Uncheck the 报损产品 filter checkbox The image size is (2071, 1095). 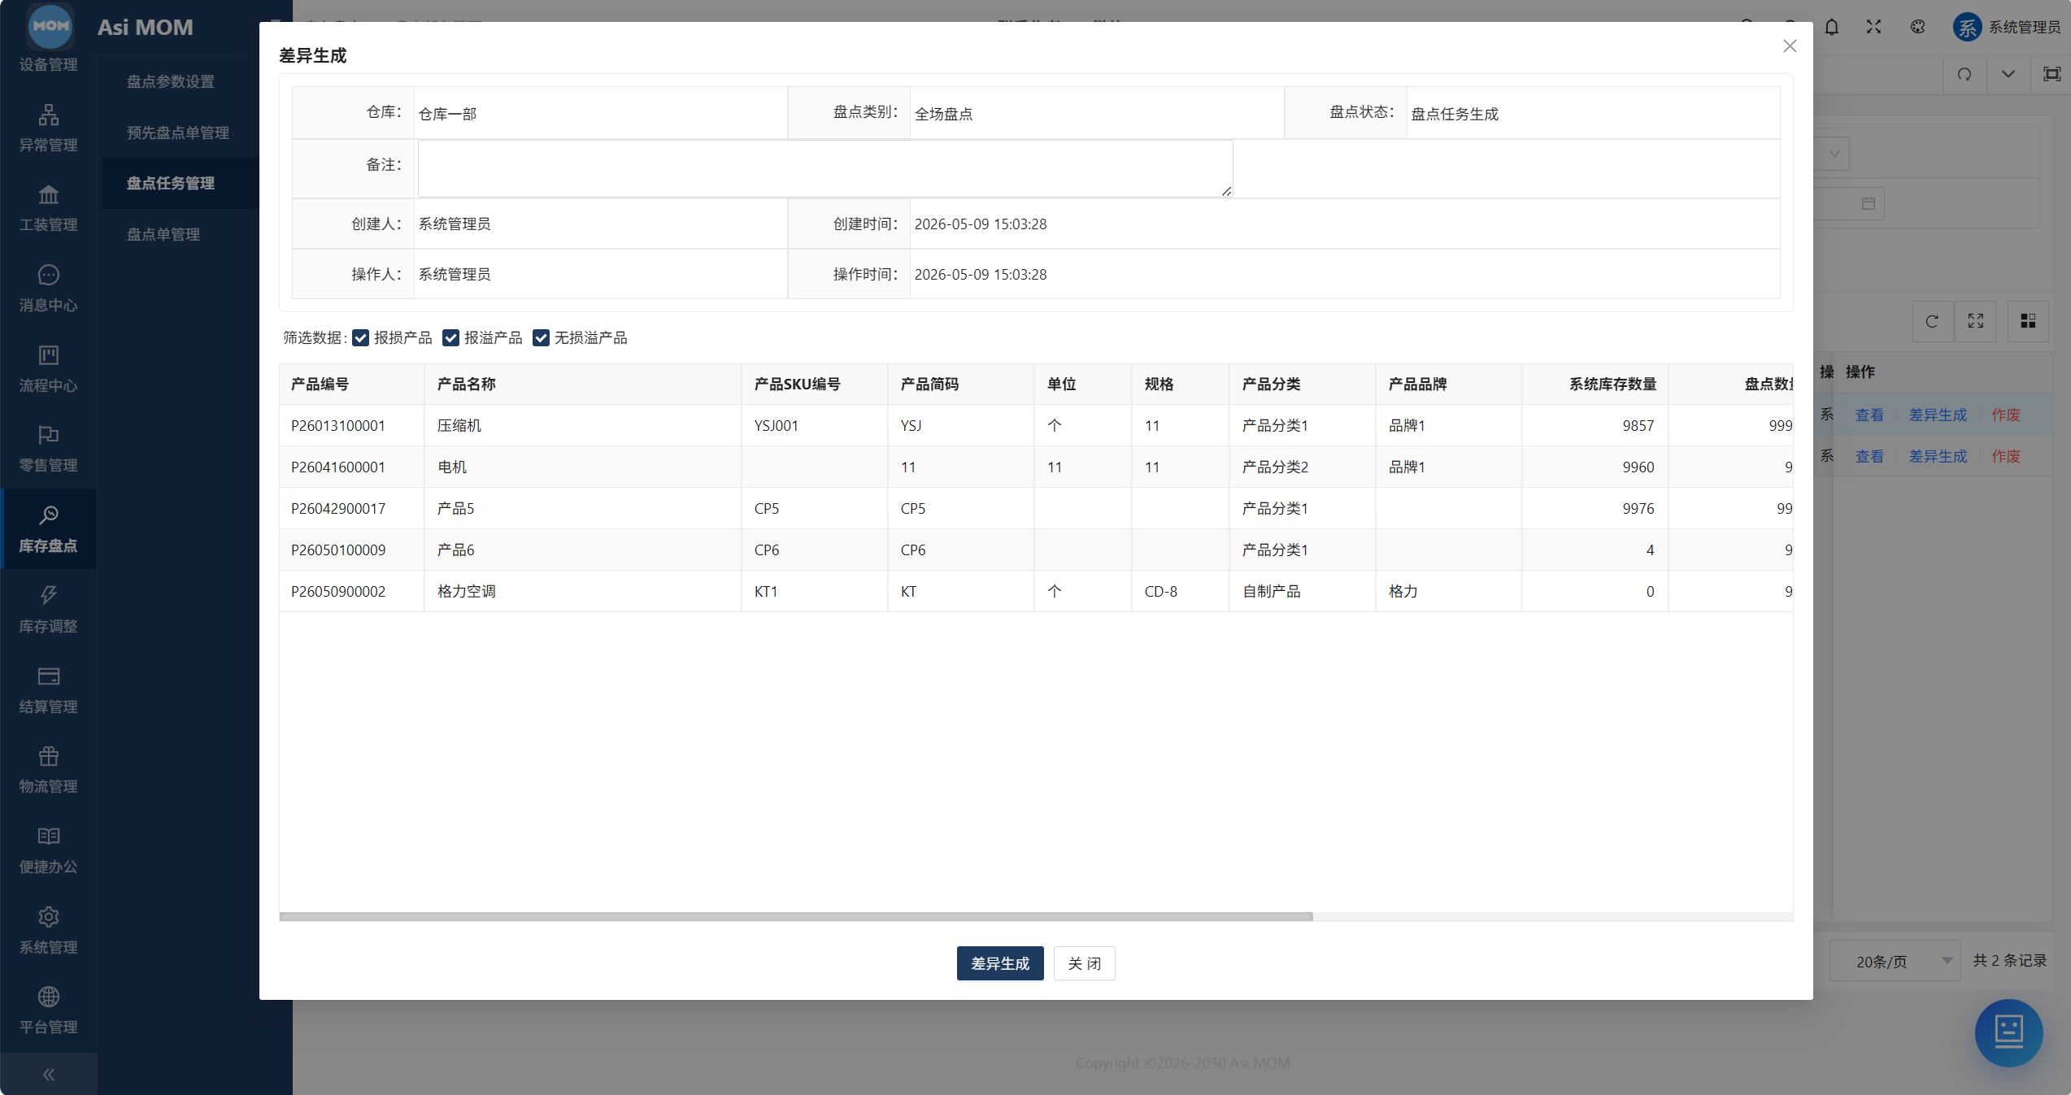[x=361, y=338]
